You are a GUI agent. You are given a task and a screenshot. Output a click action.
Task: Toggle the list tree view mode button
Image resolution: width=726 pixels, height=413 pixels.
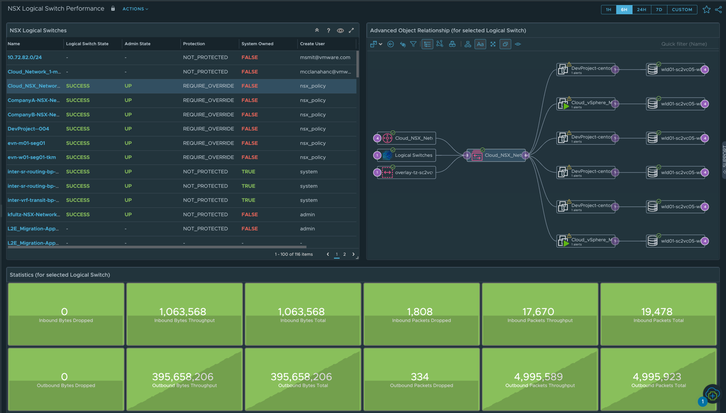[427, 44]
